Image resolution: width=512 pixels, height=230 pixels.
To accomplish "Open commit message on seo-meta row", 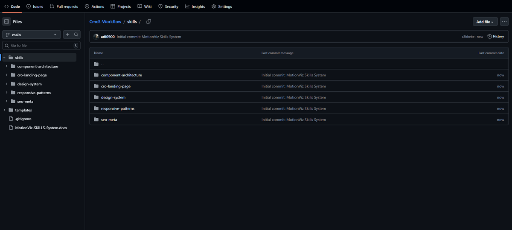I will (x=294, y=119).
